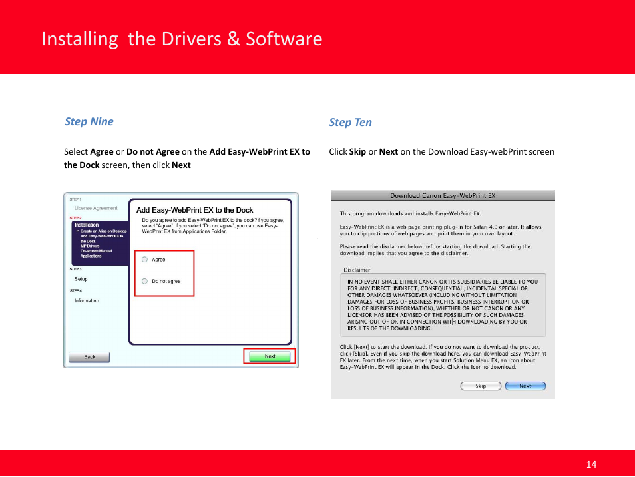
Task: Click the STEP 1 label in sidebar
Action: click(75, 199)
